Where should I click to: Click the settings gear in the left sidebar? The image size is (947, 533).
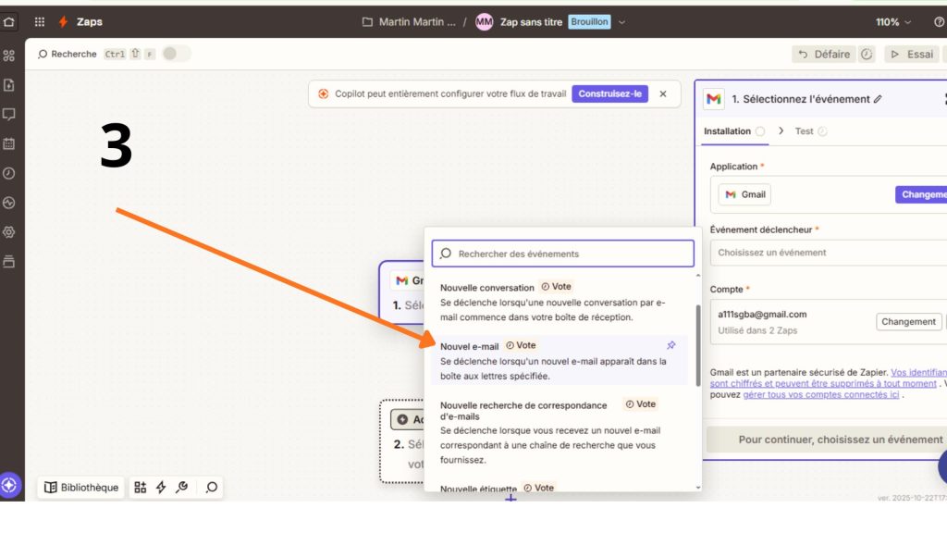pyautogui.click(x=9, y=231)
